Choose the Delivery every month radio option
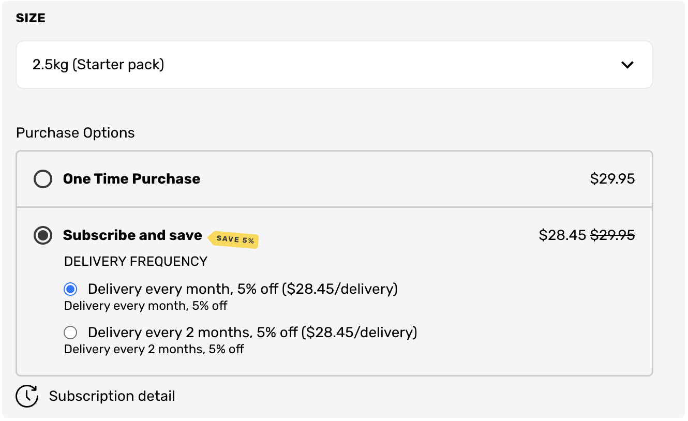This screenshot has width=688, height=421. [x=70, y=289]
